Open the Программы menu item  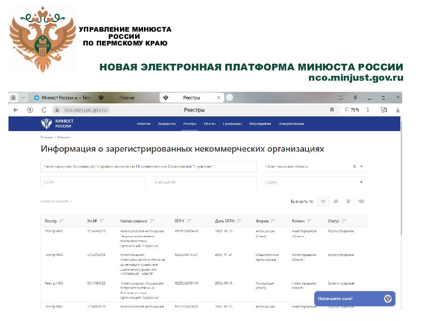coord(232,123)
